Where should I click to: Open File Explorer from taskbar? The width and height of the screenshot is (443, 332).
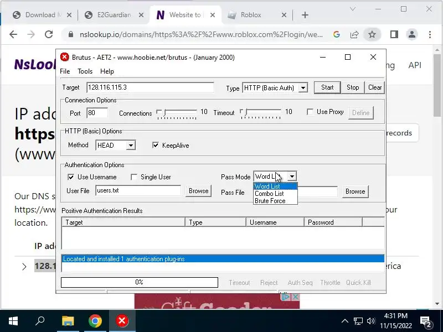coord(68,321)
